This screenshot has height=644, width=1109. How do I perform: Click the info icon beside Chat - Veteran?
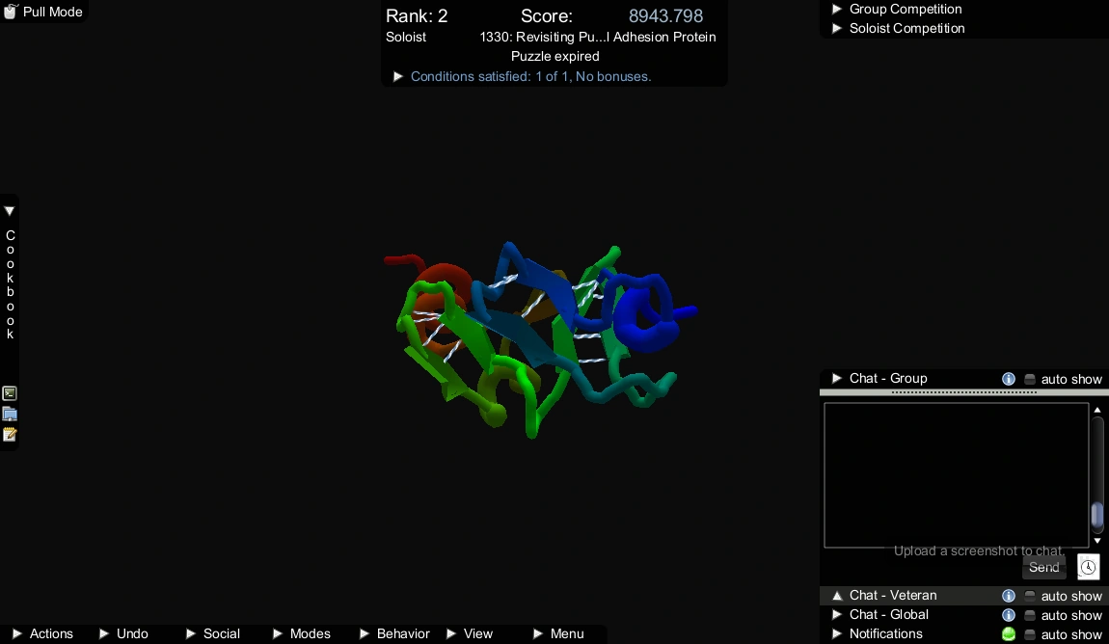tap(1009, 596)
